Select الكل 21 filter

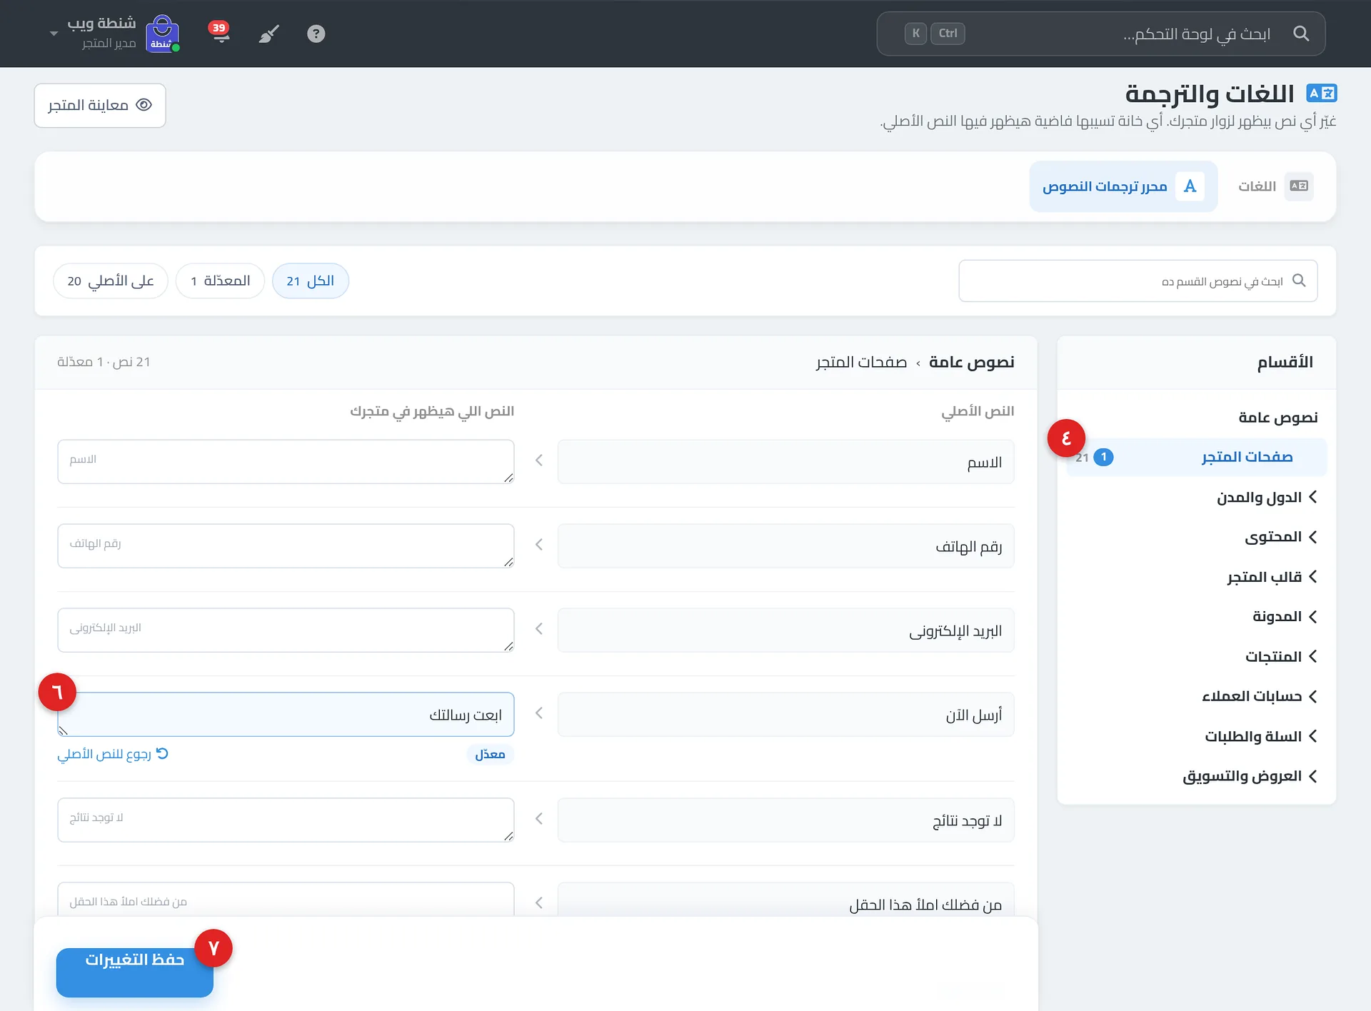(x=310, y=281)
